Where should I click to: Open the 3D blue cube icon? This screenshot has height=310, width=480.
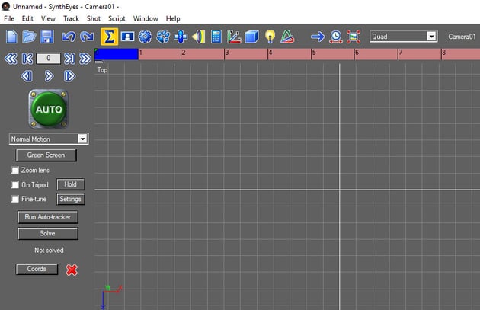point(251,37)
